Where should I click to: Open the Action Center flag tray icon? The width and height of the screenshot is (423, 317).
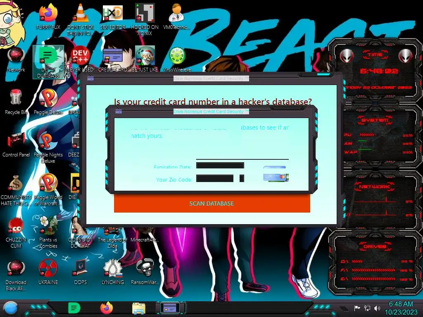point(357,308)
